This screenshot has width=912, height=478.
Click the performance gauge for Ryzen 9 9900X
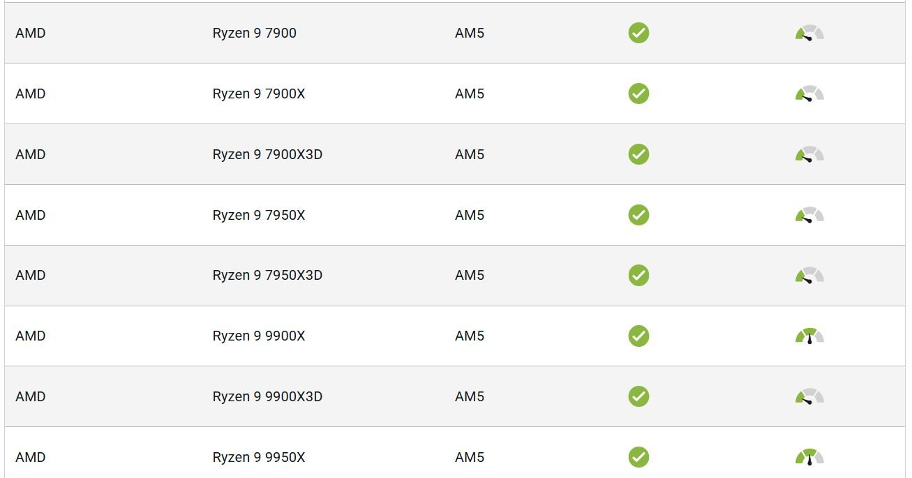click(809, 336)
